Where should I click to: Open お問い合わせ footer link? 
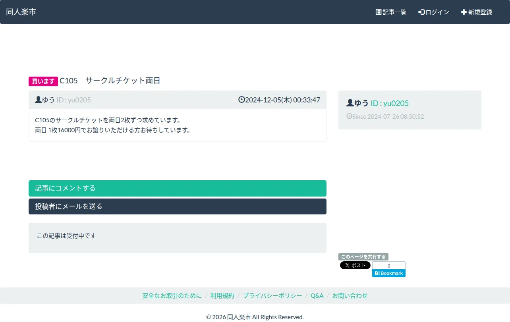point(350,296)
